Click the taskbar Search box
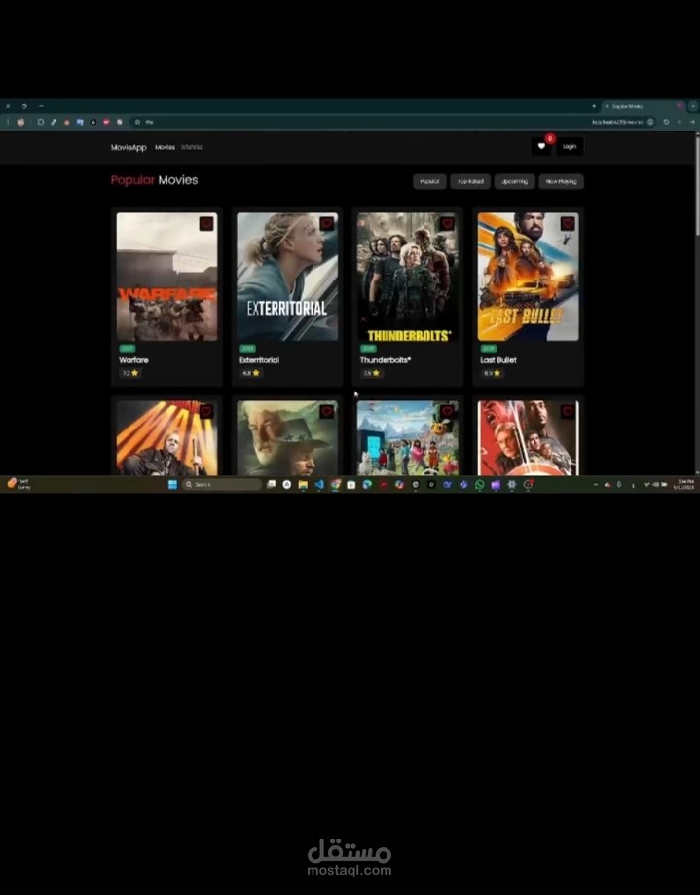The height and width of the screenshot is (895, 700). coord(222,485)
